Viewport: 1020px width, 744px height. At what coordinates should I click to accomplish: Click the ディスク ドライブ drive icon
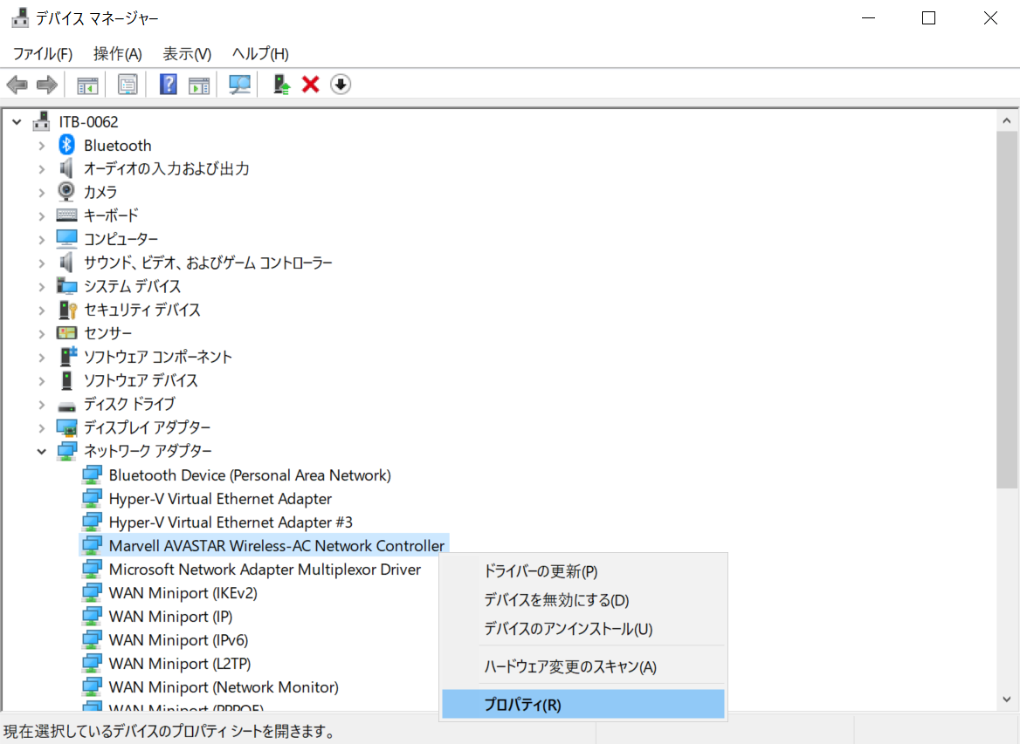coord(66,406)
